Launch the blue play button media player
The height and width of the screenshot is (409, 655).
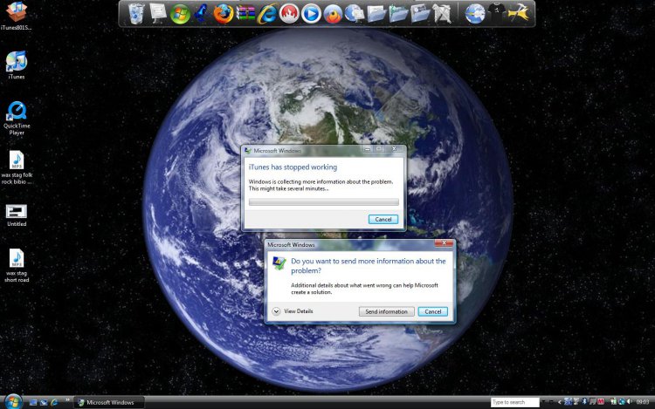click(x=311, y=14)
